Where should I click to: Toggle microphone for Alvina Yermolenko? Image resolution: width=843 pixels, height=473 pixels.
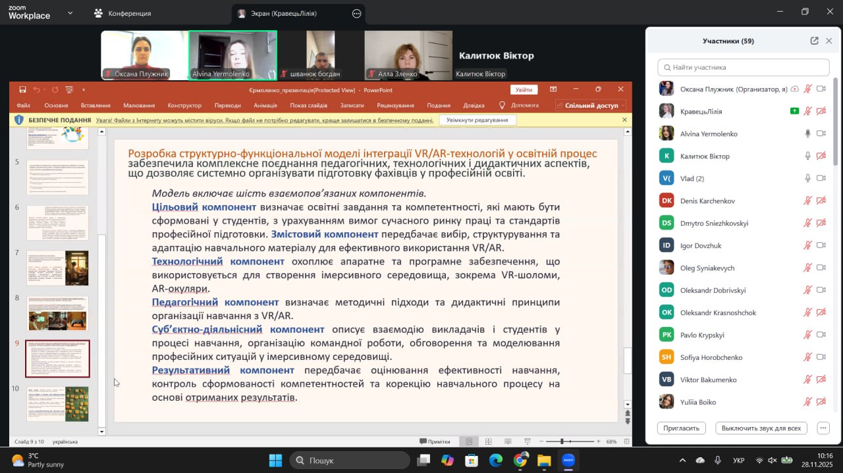807,134
